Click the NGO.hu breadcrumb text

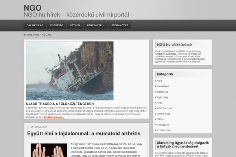(x=46, y=35)
